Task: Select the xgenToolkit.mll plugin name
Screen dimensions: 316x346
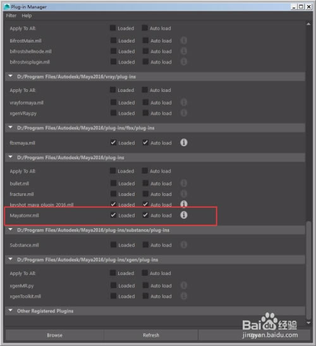Action: click(x=25, y=297)
